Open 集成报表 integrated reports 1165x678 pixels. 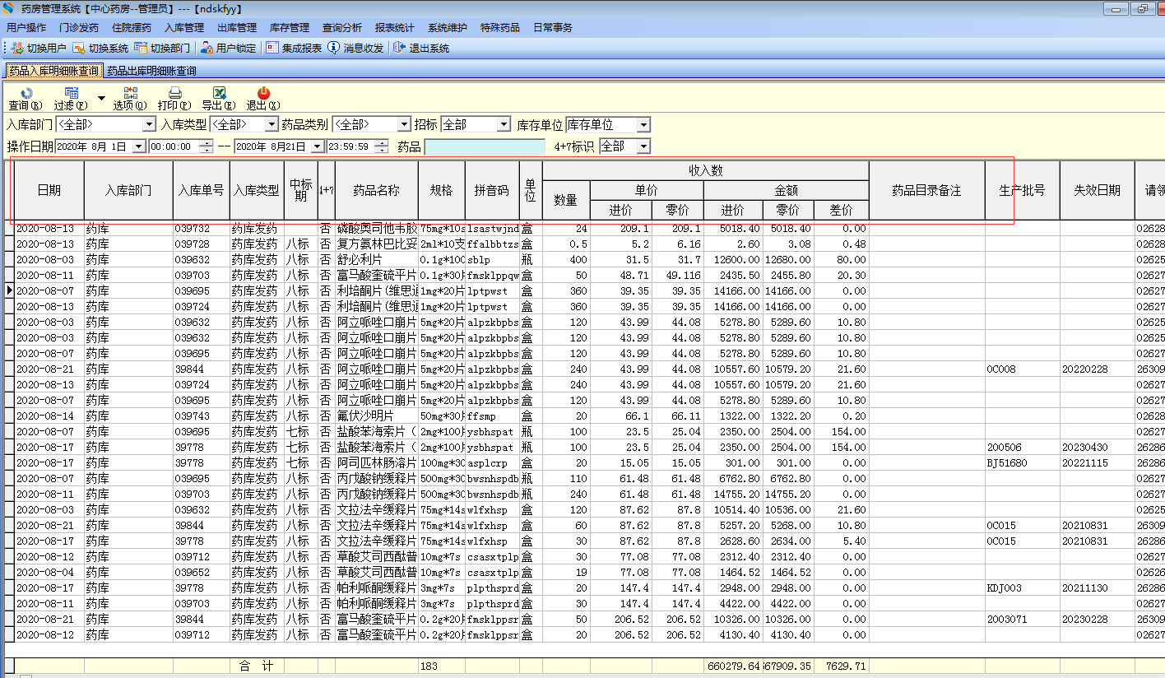(x=294, y=49)
